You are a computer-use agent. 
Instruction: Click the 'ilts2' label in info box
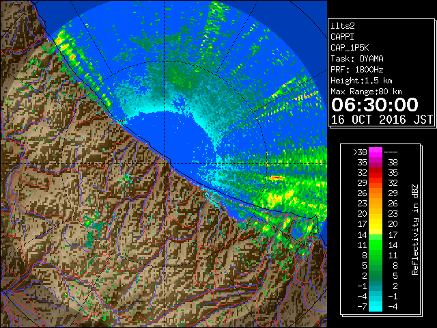[343, 26]
